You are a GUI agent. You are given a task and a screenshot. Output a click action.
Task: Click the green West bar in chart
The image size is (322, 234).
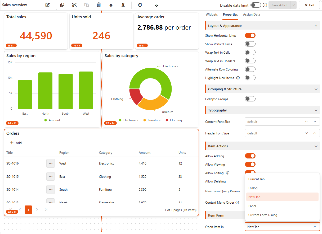click(x=86, y=90)
